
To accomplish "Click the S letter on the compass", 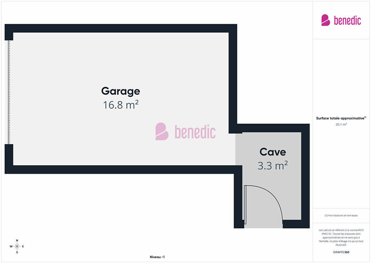I will 17,252.
